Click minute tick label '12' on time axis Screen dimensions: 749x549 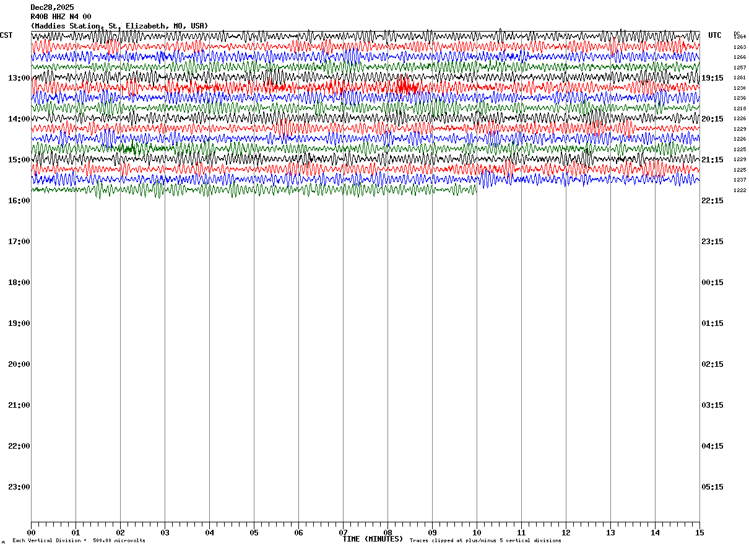(x=566, y=532)
